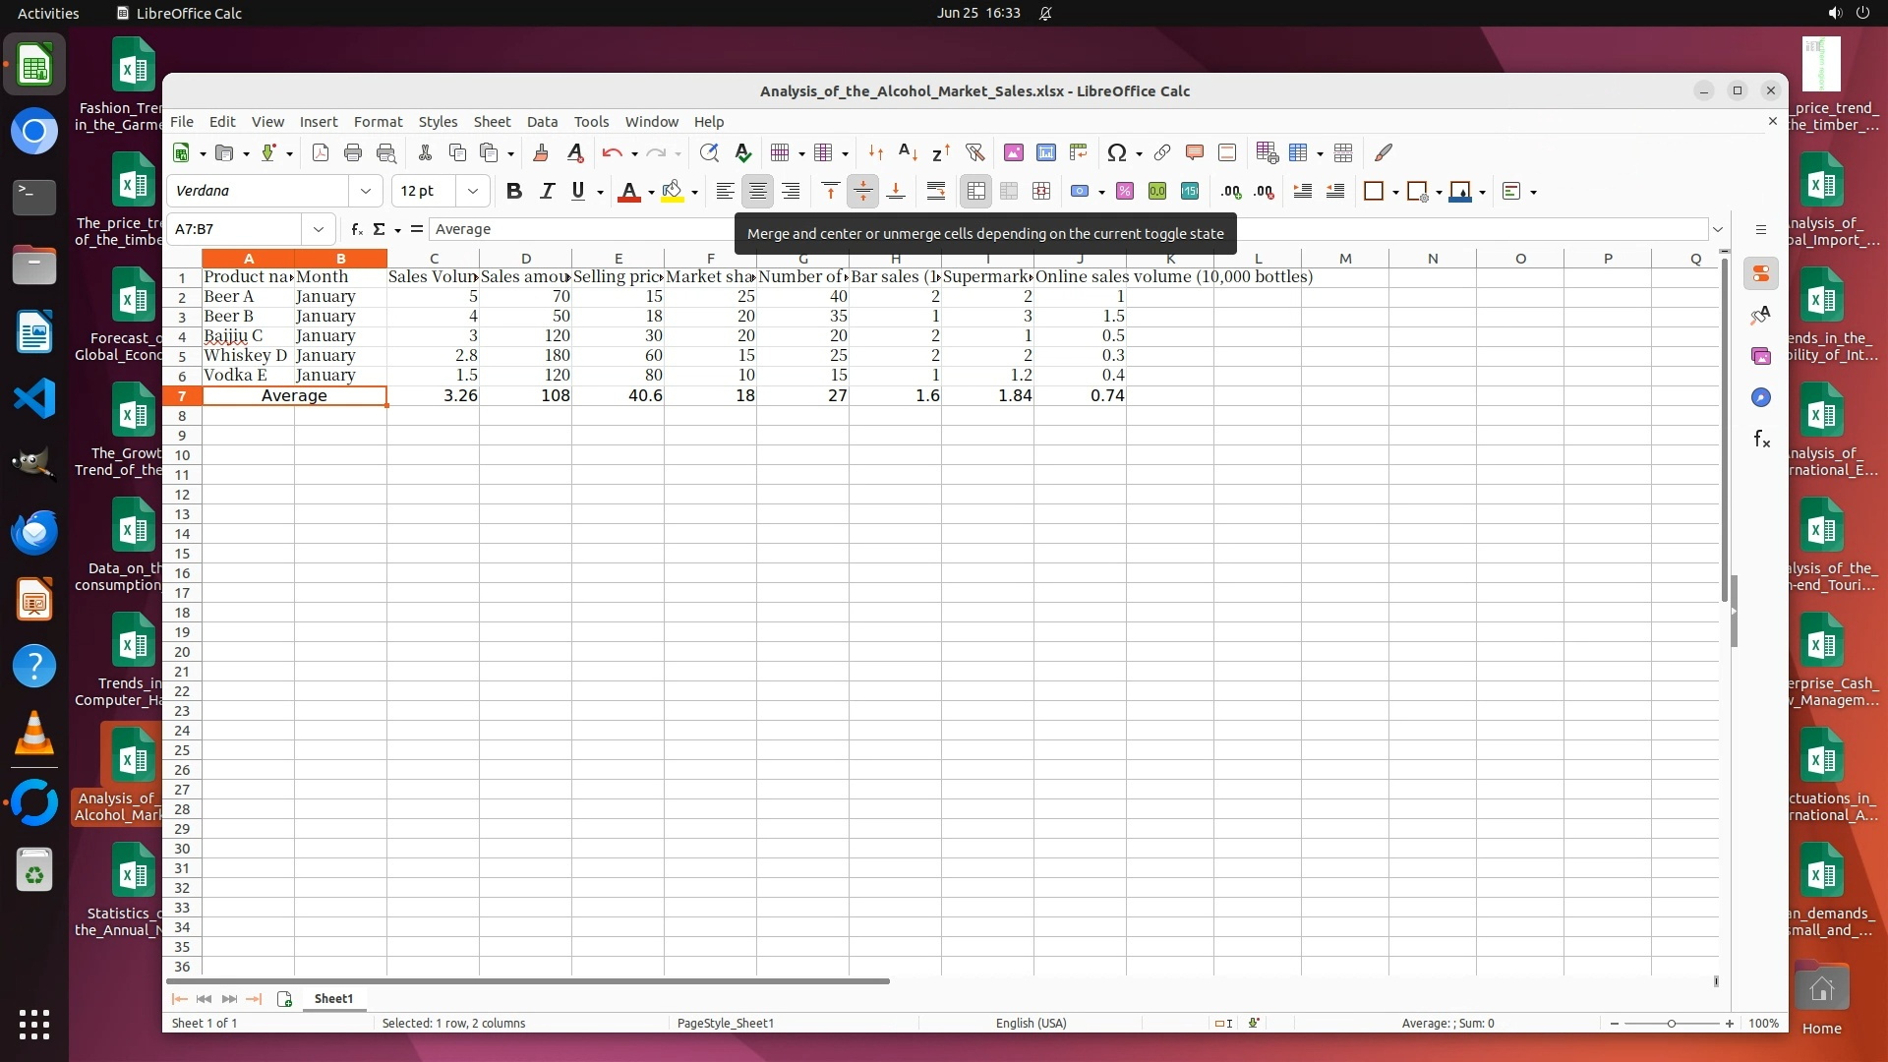Image resolution: width=1888 pixels, height=1062 pixels.
Task: Expand the Name Box dropdown arrow
Action: 319,229
